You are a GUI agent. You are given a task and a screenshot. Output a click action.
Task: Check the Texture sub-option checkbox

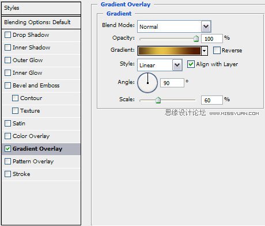point(15,111)
